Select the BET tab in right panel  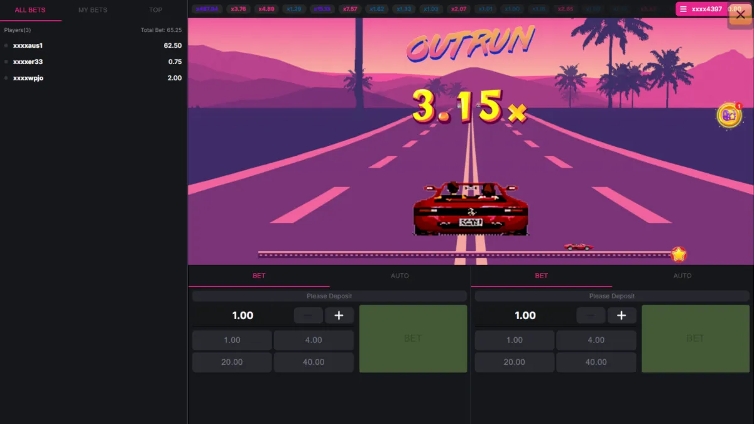[541, 276]
